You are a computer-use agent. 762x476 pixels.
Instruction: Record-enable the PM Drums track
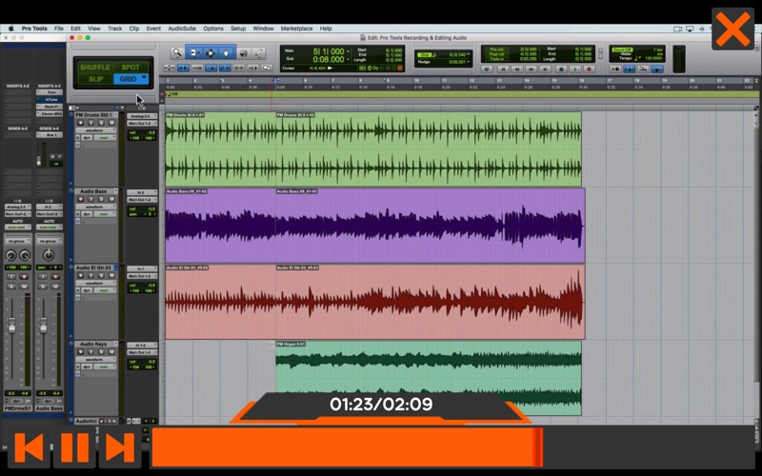pyautogui.click(x=81, y=123)
